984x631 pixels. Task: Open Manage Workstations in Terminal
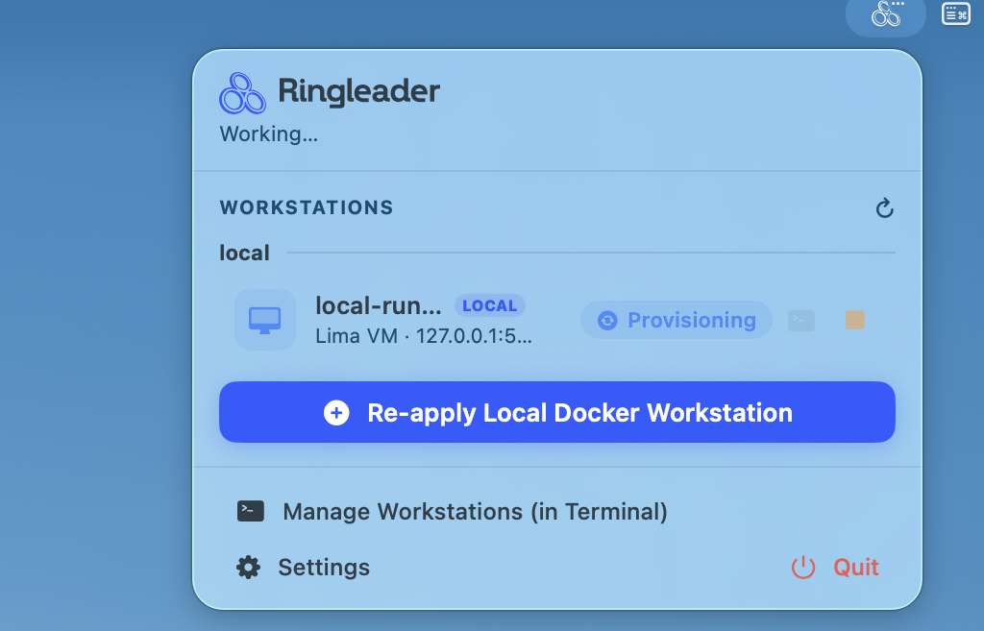pos(452,511)
